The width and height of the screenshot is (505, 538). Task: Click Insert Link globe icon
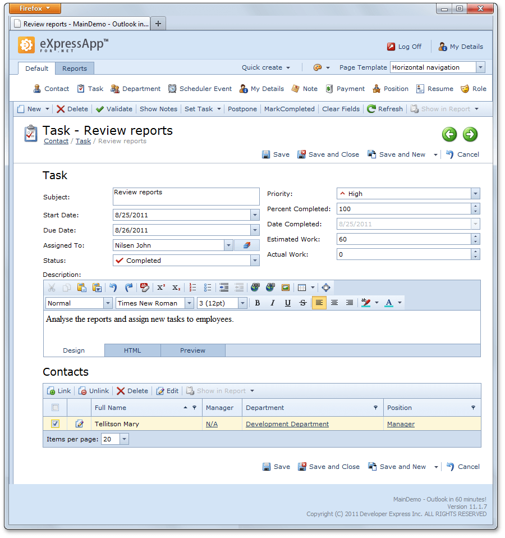(255, 288)
